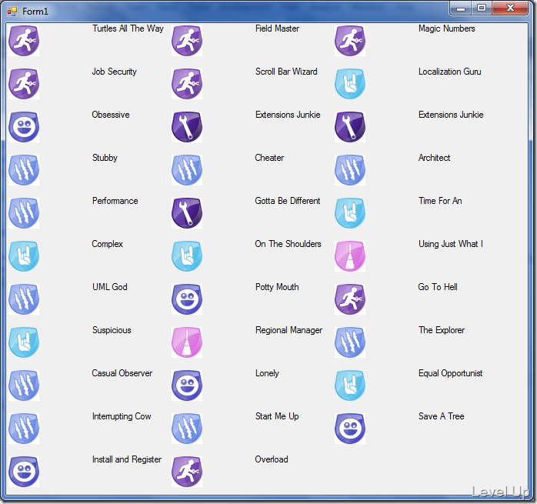Viewport: 537px width, 504px height.
Task: Maximize the Form1 window
Action: 482,8
